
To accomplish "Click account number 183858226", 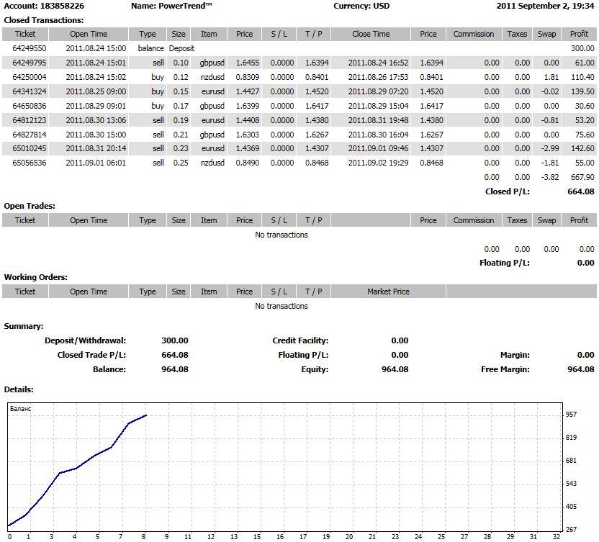I will [x=62, y=6].
